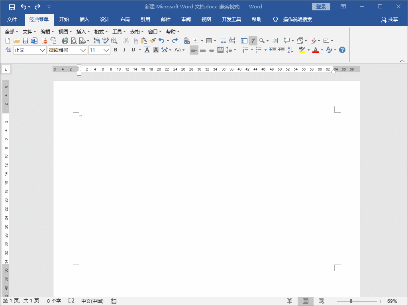
Task: Switch to the 引用 tab
Action: (x=145, y=20)
